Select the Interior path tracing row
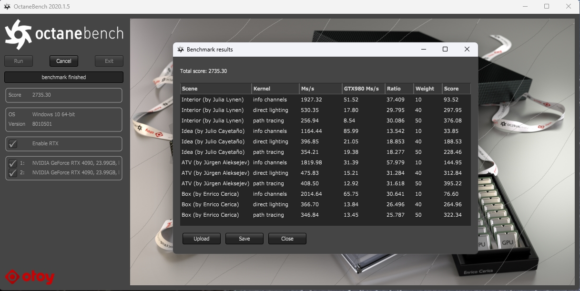Image resolution: width=580 pixels, height=291 pixels. point(326,120)
